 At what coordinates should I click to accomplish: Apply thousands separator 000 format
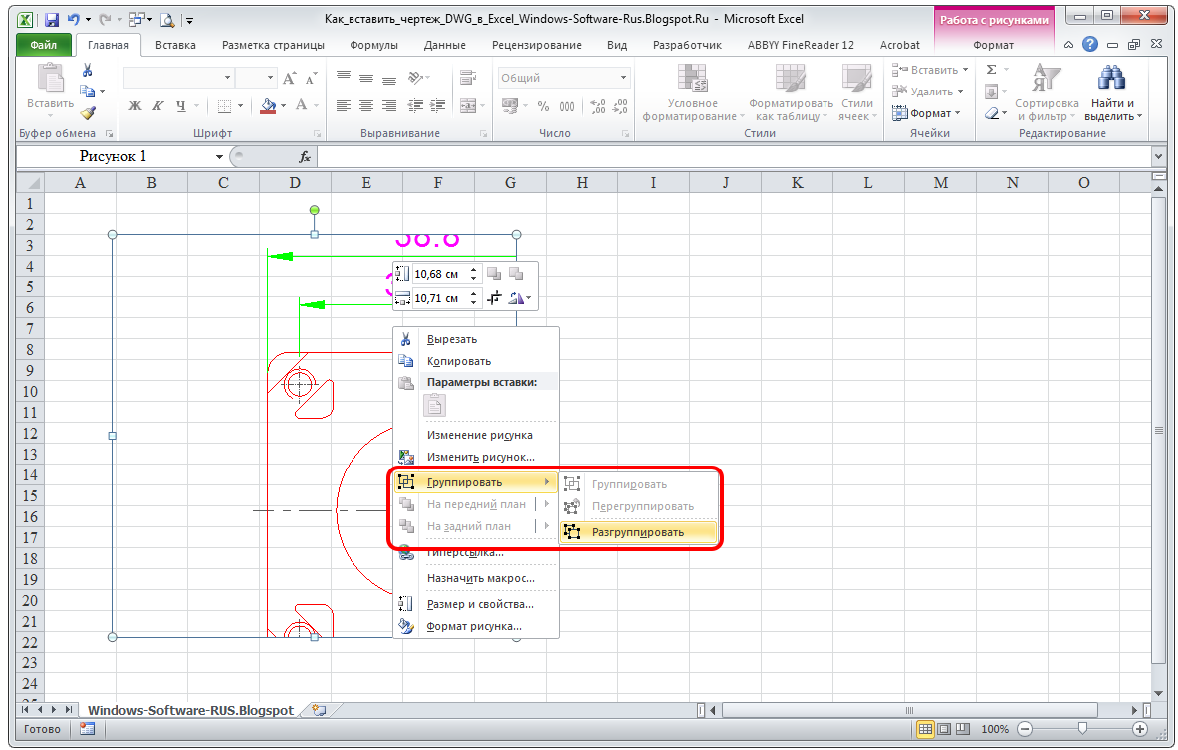[567, 106]
